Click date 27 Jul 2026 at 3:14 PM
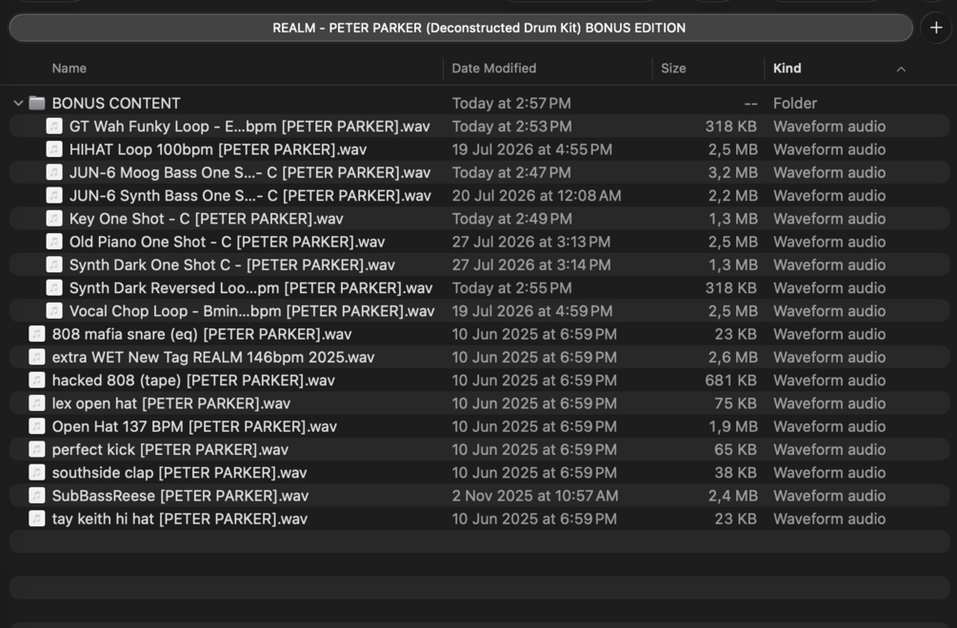Viewport: 957px width, 628px height. pyautogui.click(x=531, y=265)
